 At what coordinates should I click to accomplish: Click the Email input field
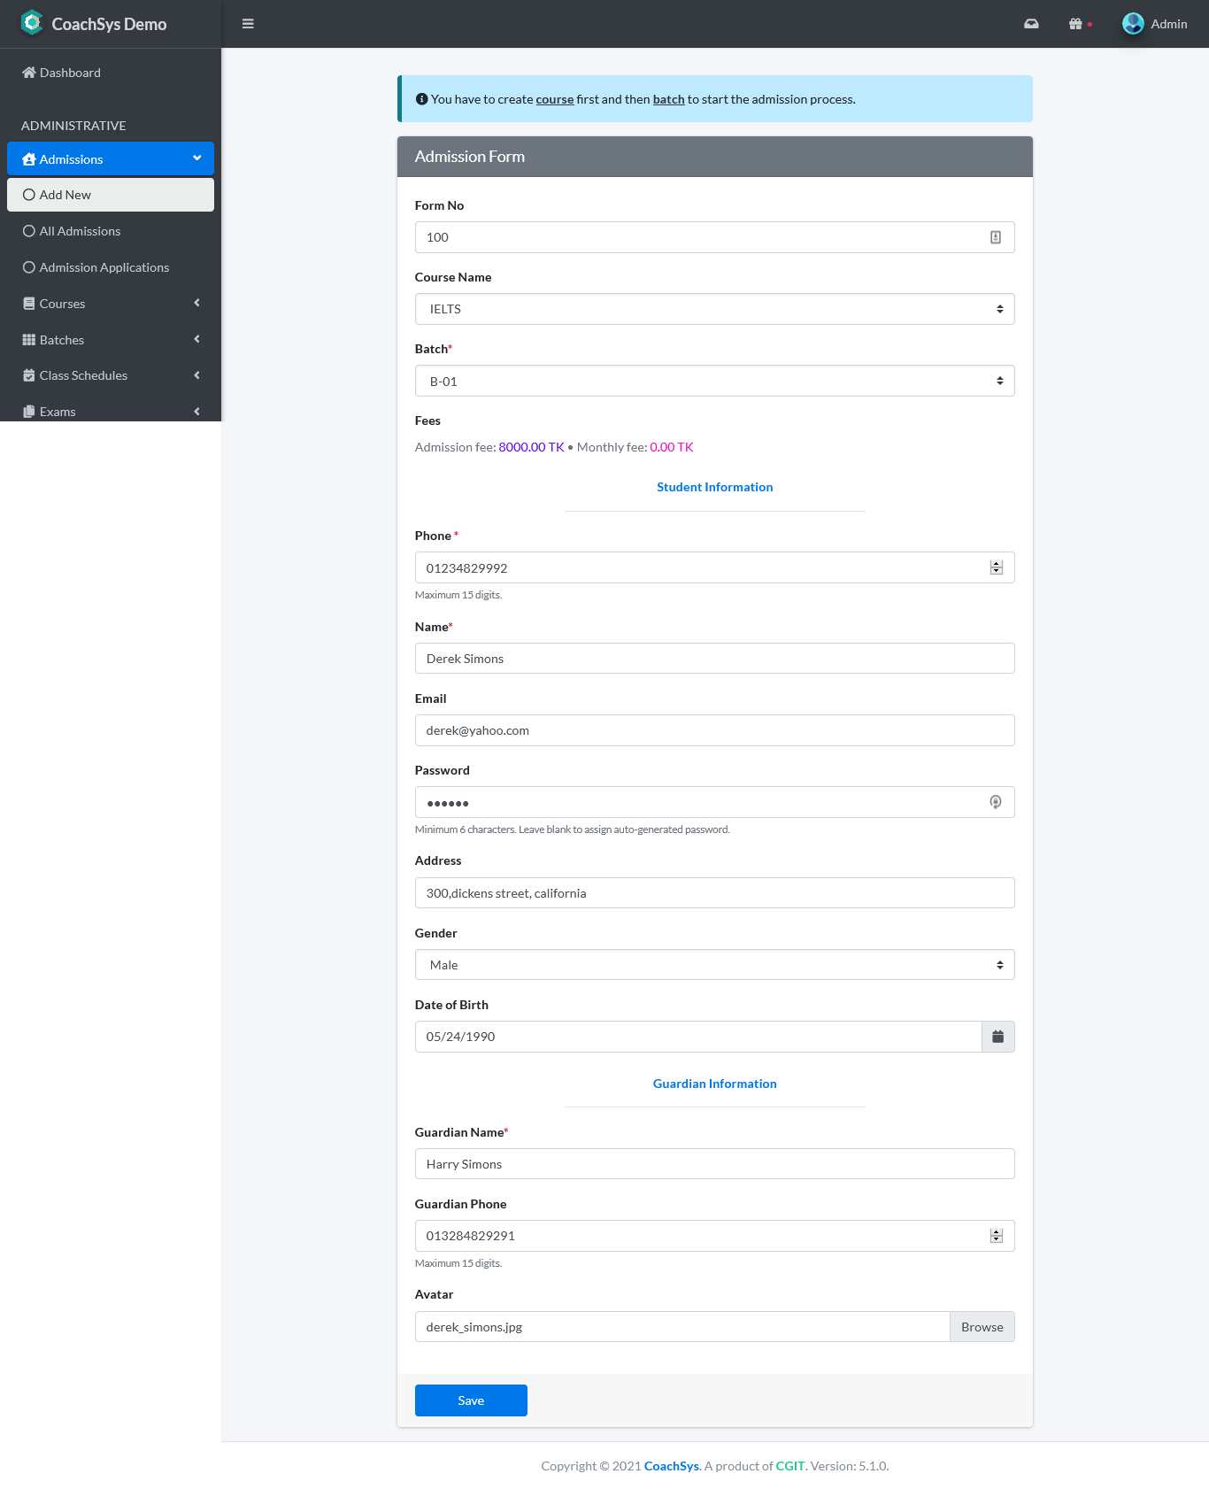click(714, 730)
